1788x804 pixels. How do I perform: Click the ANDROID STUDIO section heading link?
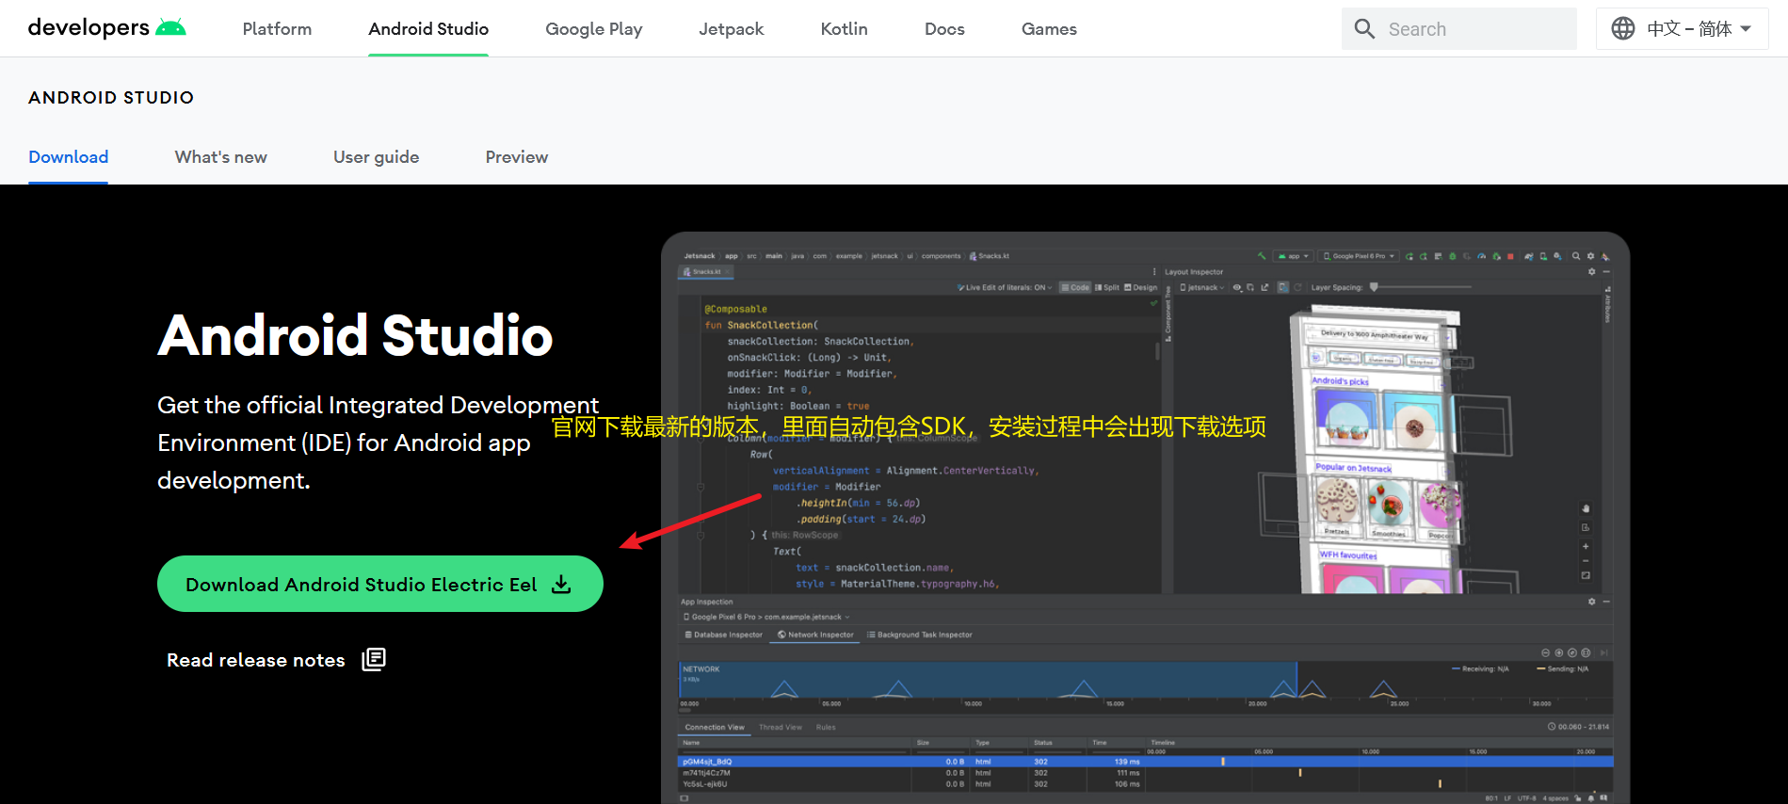click(x=111, y=98)
